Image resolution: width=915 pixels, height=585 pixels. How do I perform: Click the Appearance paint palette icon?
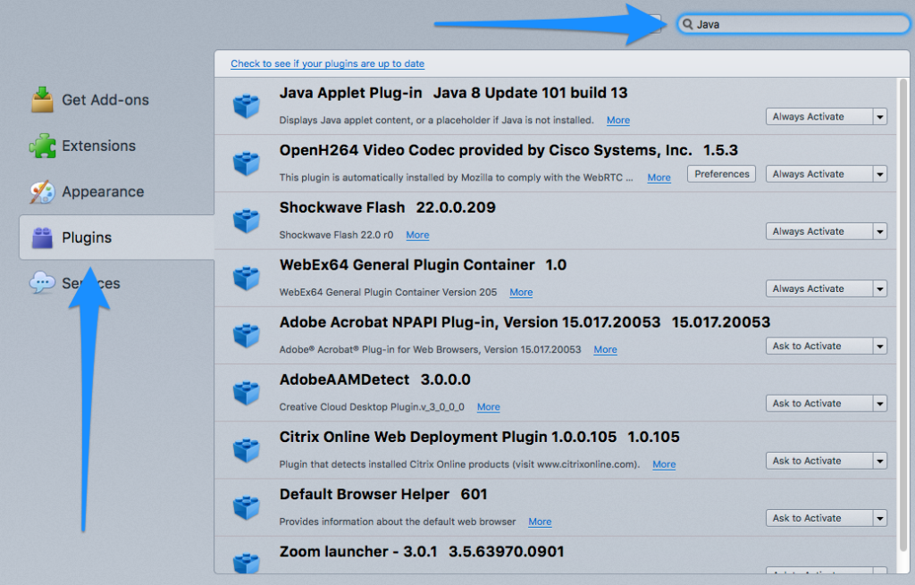click(x=43, y=191)
